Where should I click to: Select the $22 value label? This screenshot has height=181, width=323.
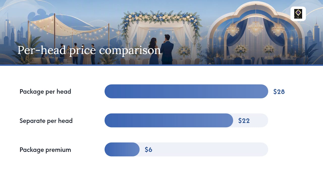point(244,121)
